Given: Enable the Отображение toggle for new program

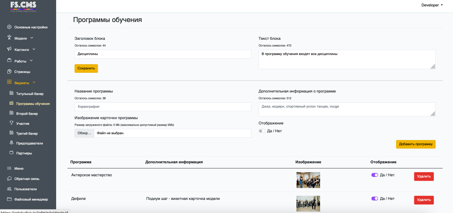Looking at the screenshot, I should coord(262,131).
